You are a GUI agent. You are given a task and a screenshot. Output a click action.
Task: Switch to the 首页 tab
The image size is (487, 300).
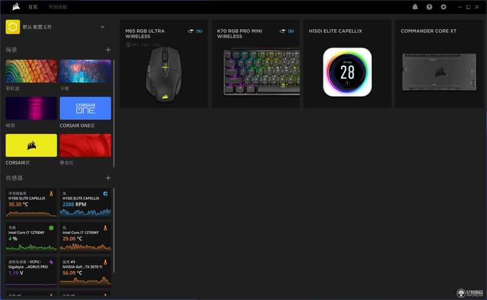(x=33, y=7)
